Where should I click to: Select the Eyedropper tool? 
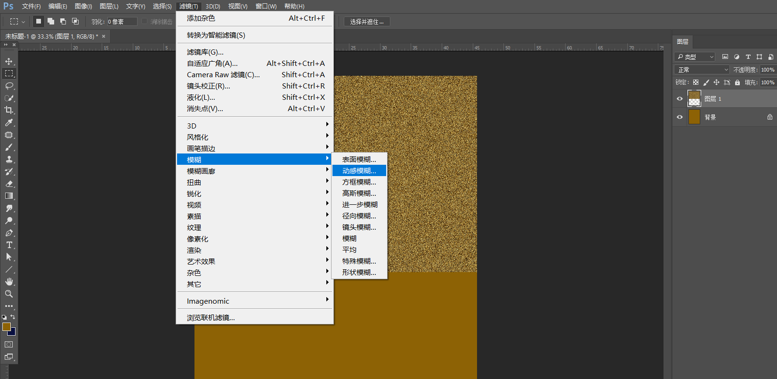tap(9, 122)
